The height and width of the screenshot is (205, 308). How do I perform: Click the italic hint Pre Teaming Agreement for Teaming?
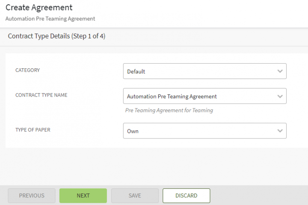pos(169,110)
